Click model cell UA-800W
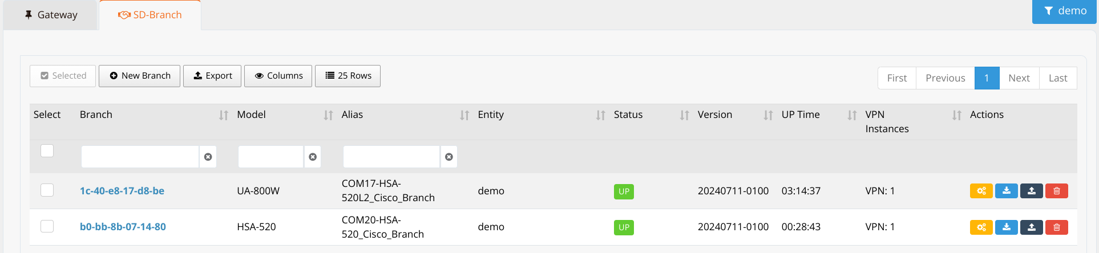 (x=258, y=191)
